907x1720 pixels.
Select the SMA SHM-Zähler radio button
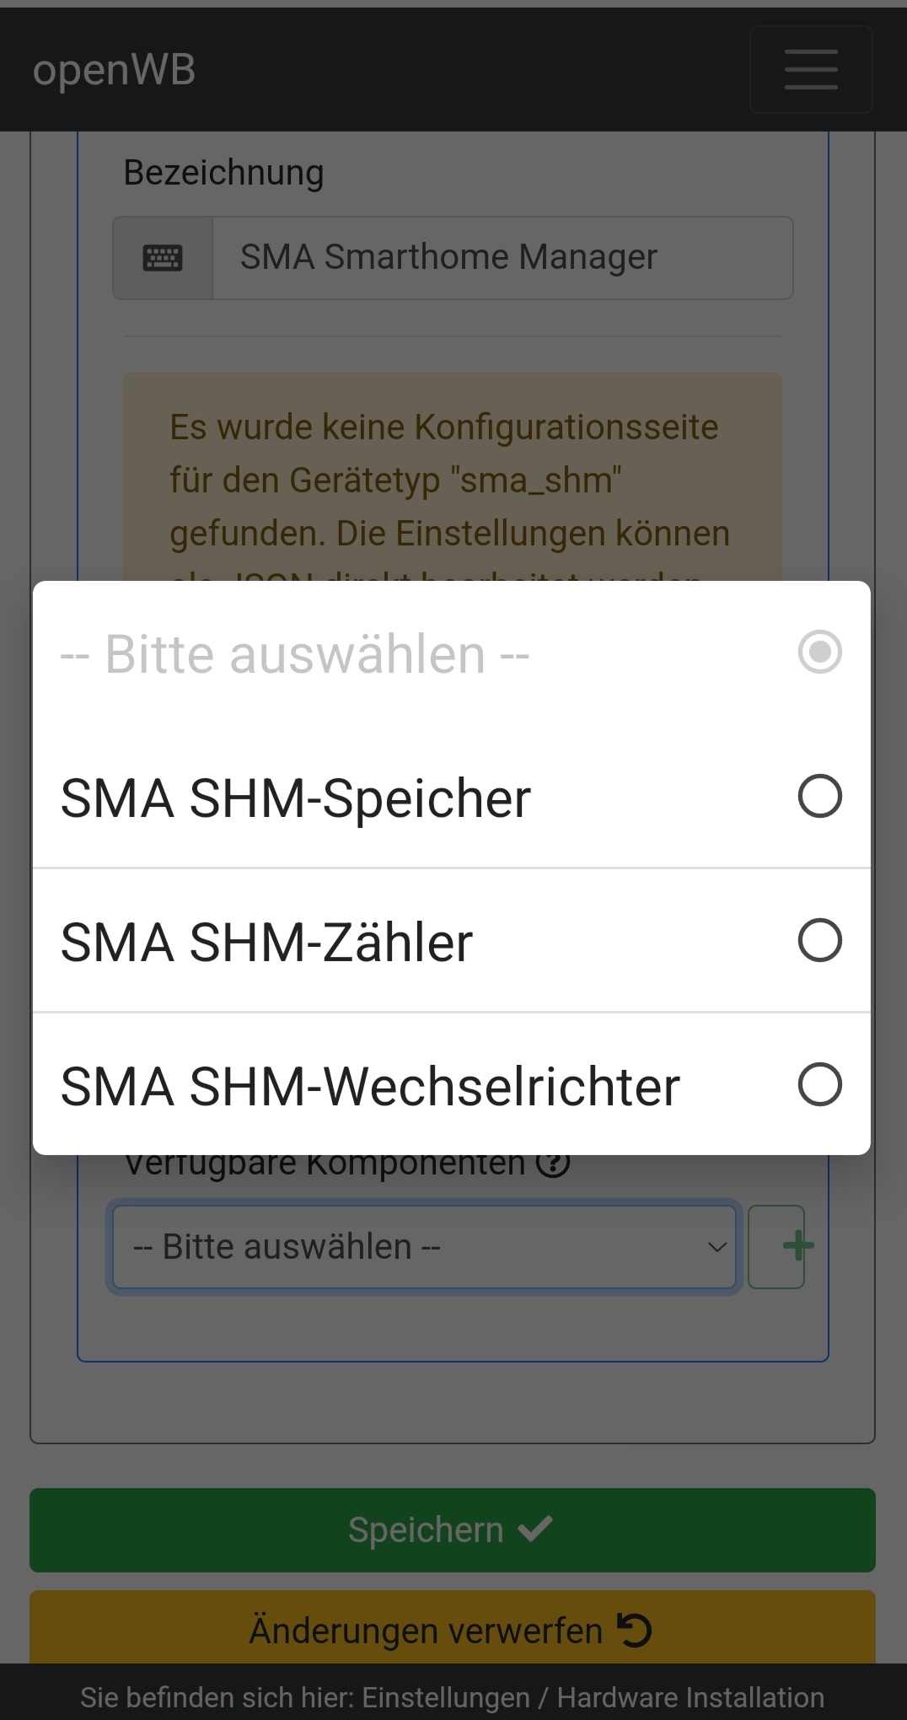(x=819, y=941)
